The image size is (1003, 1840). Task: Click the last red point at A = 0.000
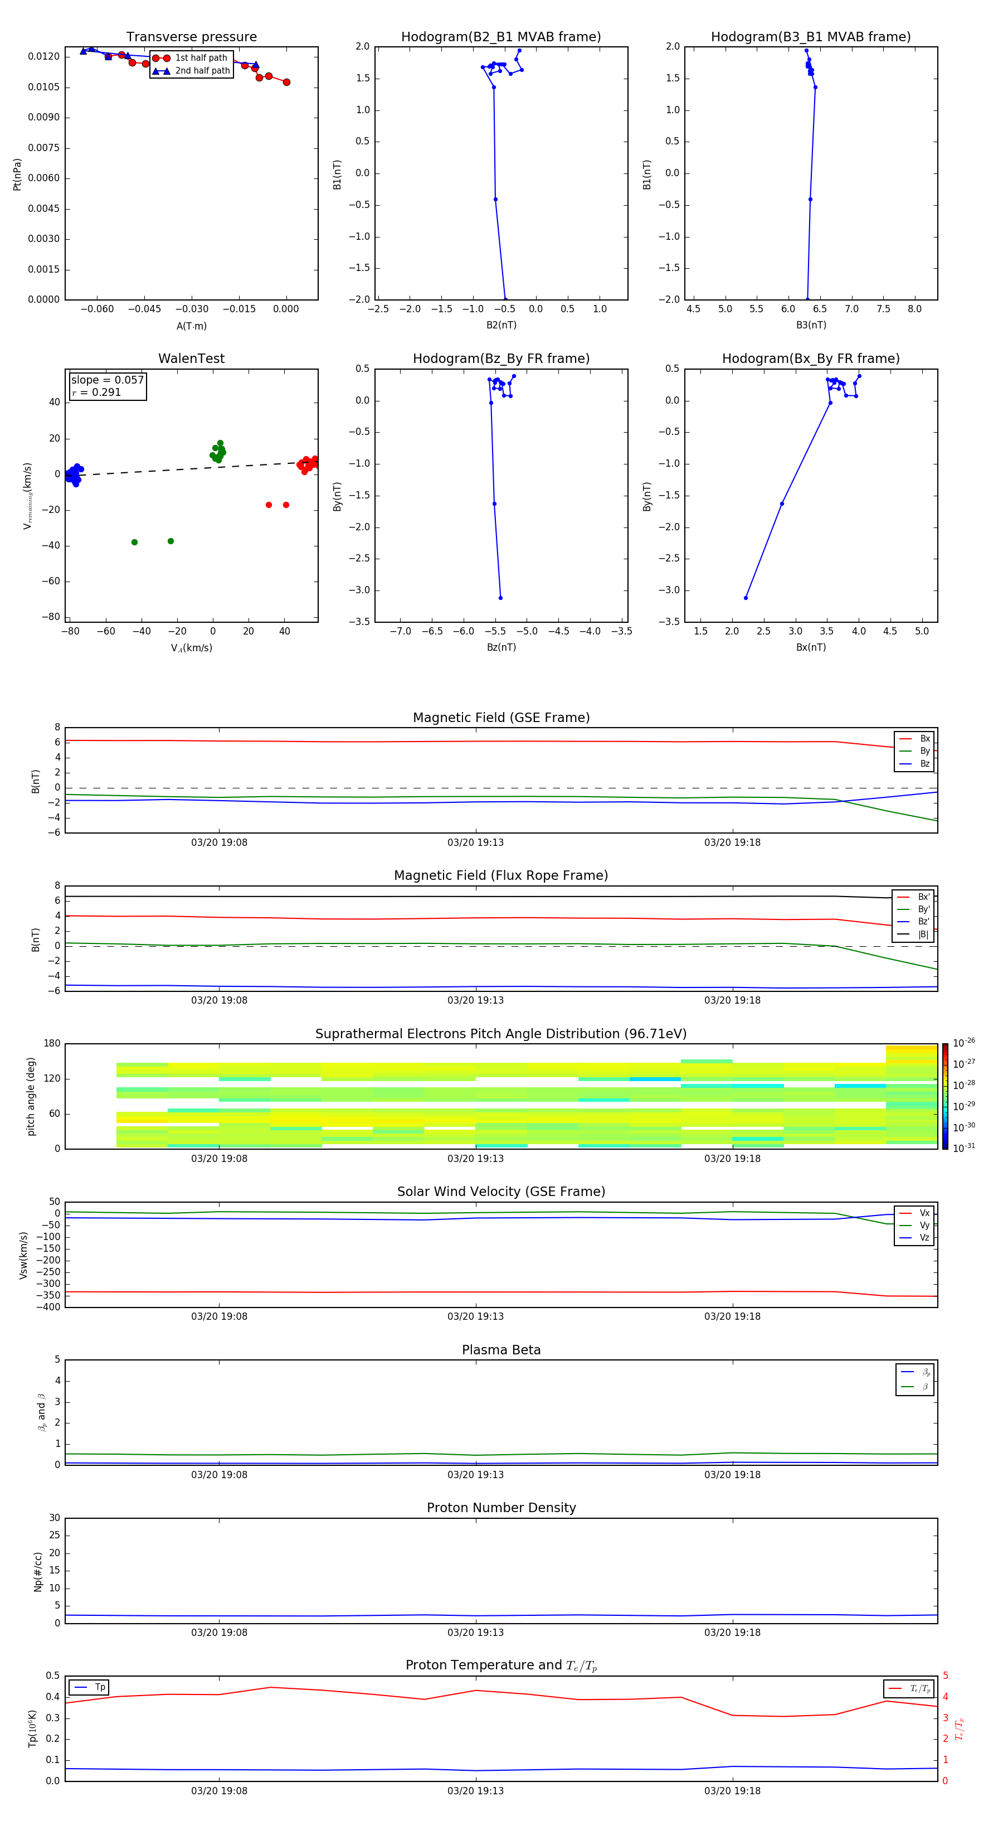[x=286, y=82]
